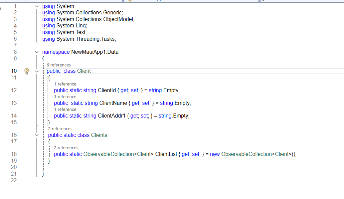Collapse the Client class region
The height and width of the screenshot is (199, 344).
pyautogui.click(x=37, y=71)
